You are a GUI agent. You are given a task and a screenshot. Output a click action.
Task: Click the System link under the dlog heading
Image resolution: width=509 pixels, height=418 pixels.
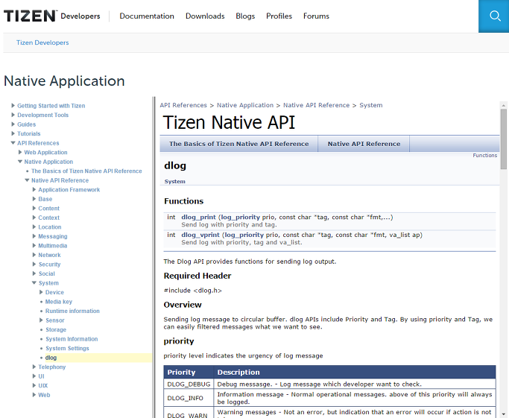click(x=174, y=181)
